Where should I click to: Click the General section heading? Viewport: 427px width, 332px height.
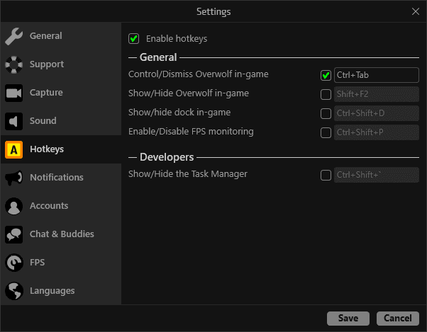click(158, 57)
